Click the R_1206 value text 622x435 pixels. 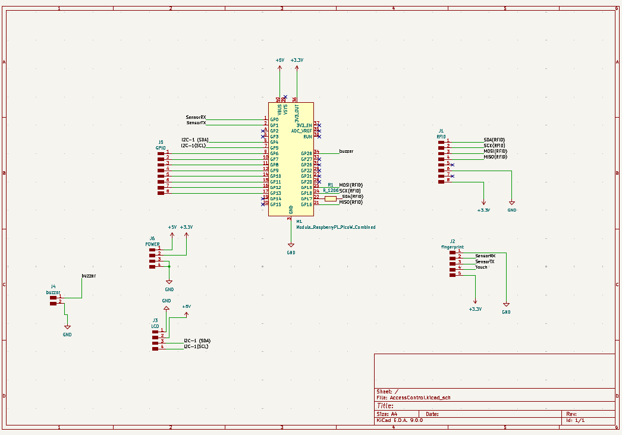[x=331, y=190]
